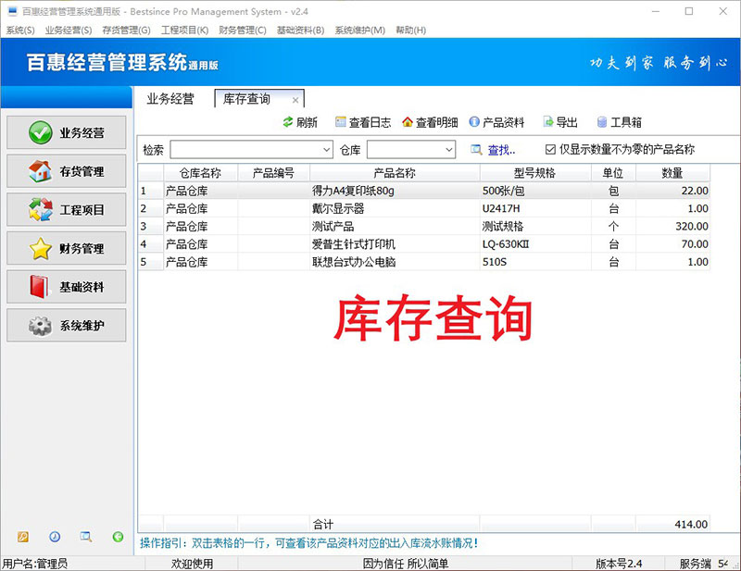The width and height of the screenshot is (741, 571).
Task: Click the 70.00 quantity cell
Action: click(672, 244)
